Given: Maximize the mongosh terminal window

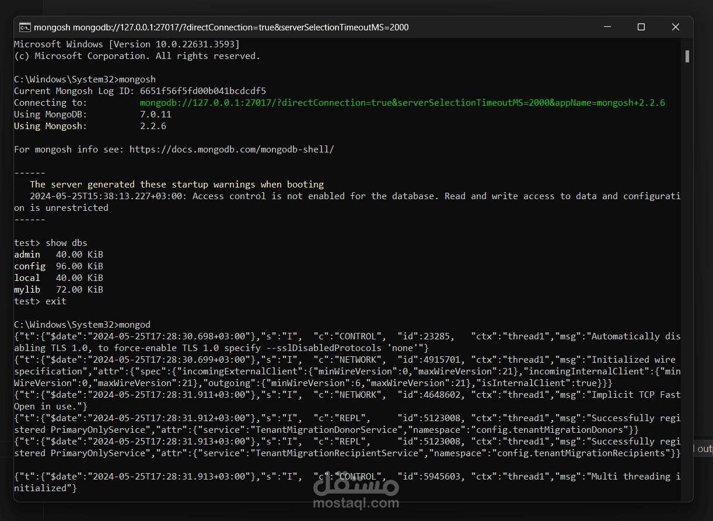Looking at the screenshot, I should [x=641, y=27].
